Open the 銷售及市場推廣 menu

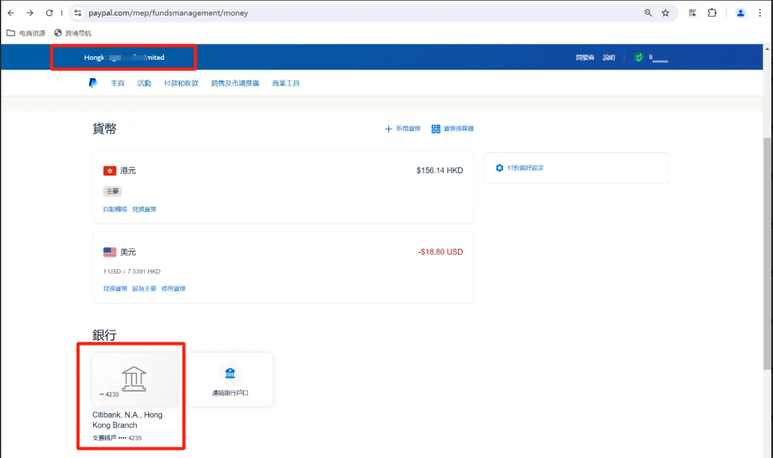coord(235,83)
